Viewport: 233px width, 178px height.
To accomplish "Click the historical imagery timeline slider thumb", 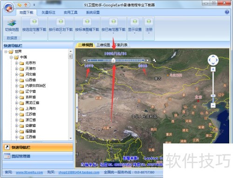I will click(113, 60).
